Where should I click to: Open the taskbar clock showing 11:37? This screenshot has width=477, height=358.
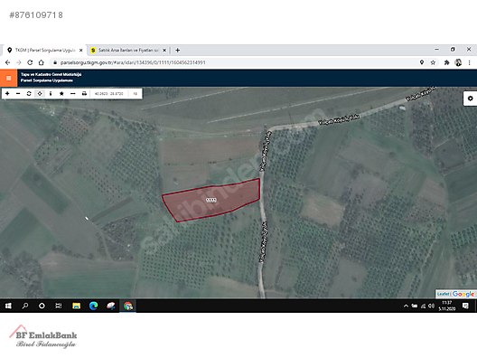pos(446,306)
